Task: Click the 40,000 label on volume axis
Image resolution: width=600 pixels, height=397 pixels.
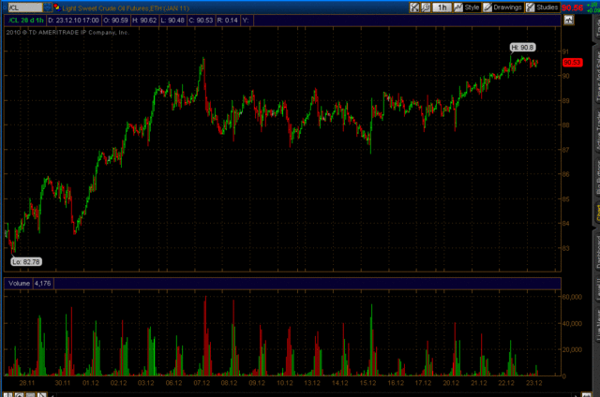Action: [x=571, y=324]
